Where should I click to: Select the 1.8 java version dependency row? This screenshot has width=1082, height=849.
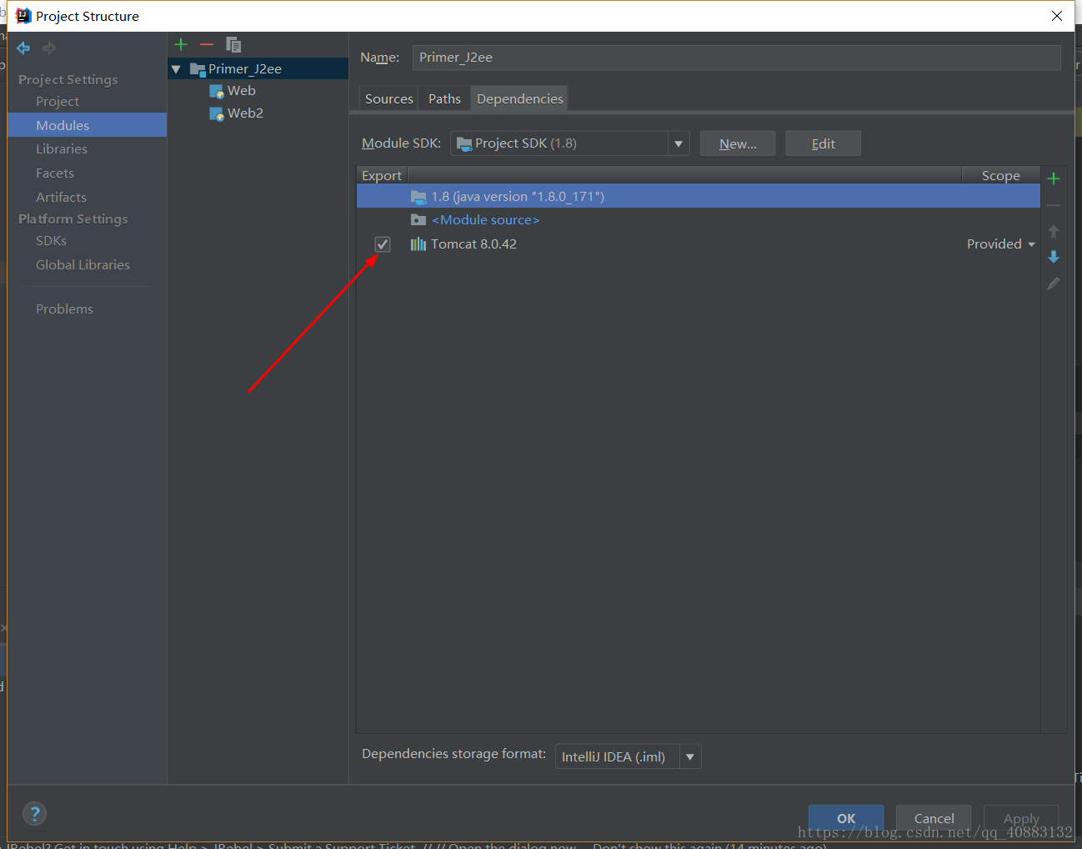699,197
